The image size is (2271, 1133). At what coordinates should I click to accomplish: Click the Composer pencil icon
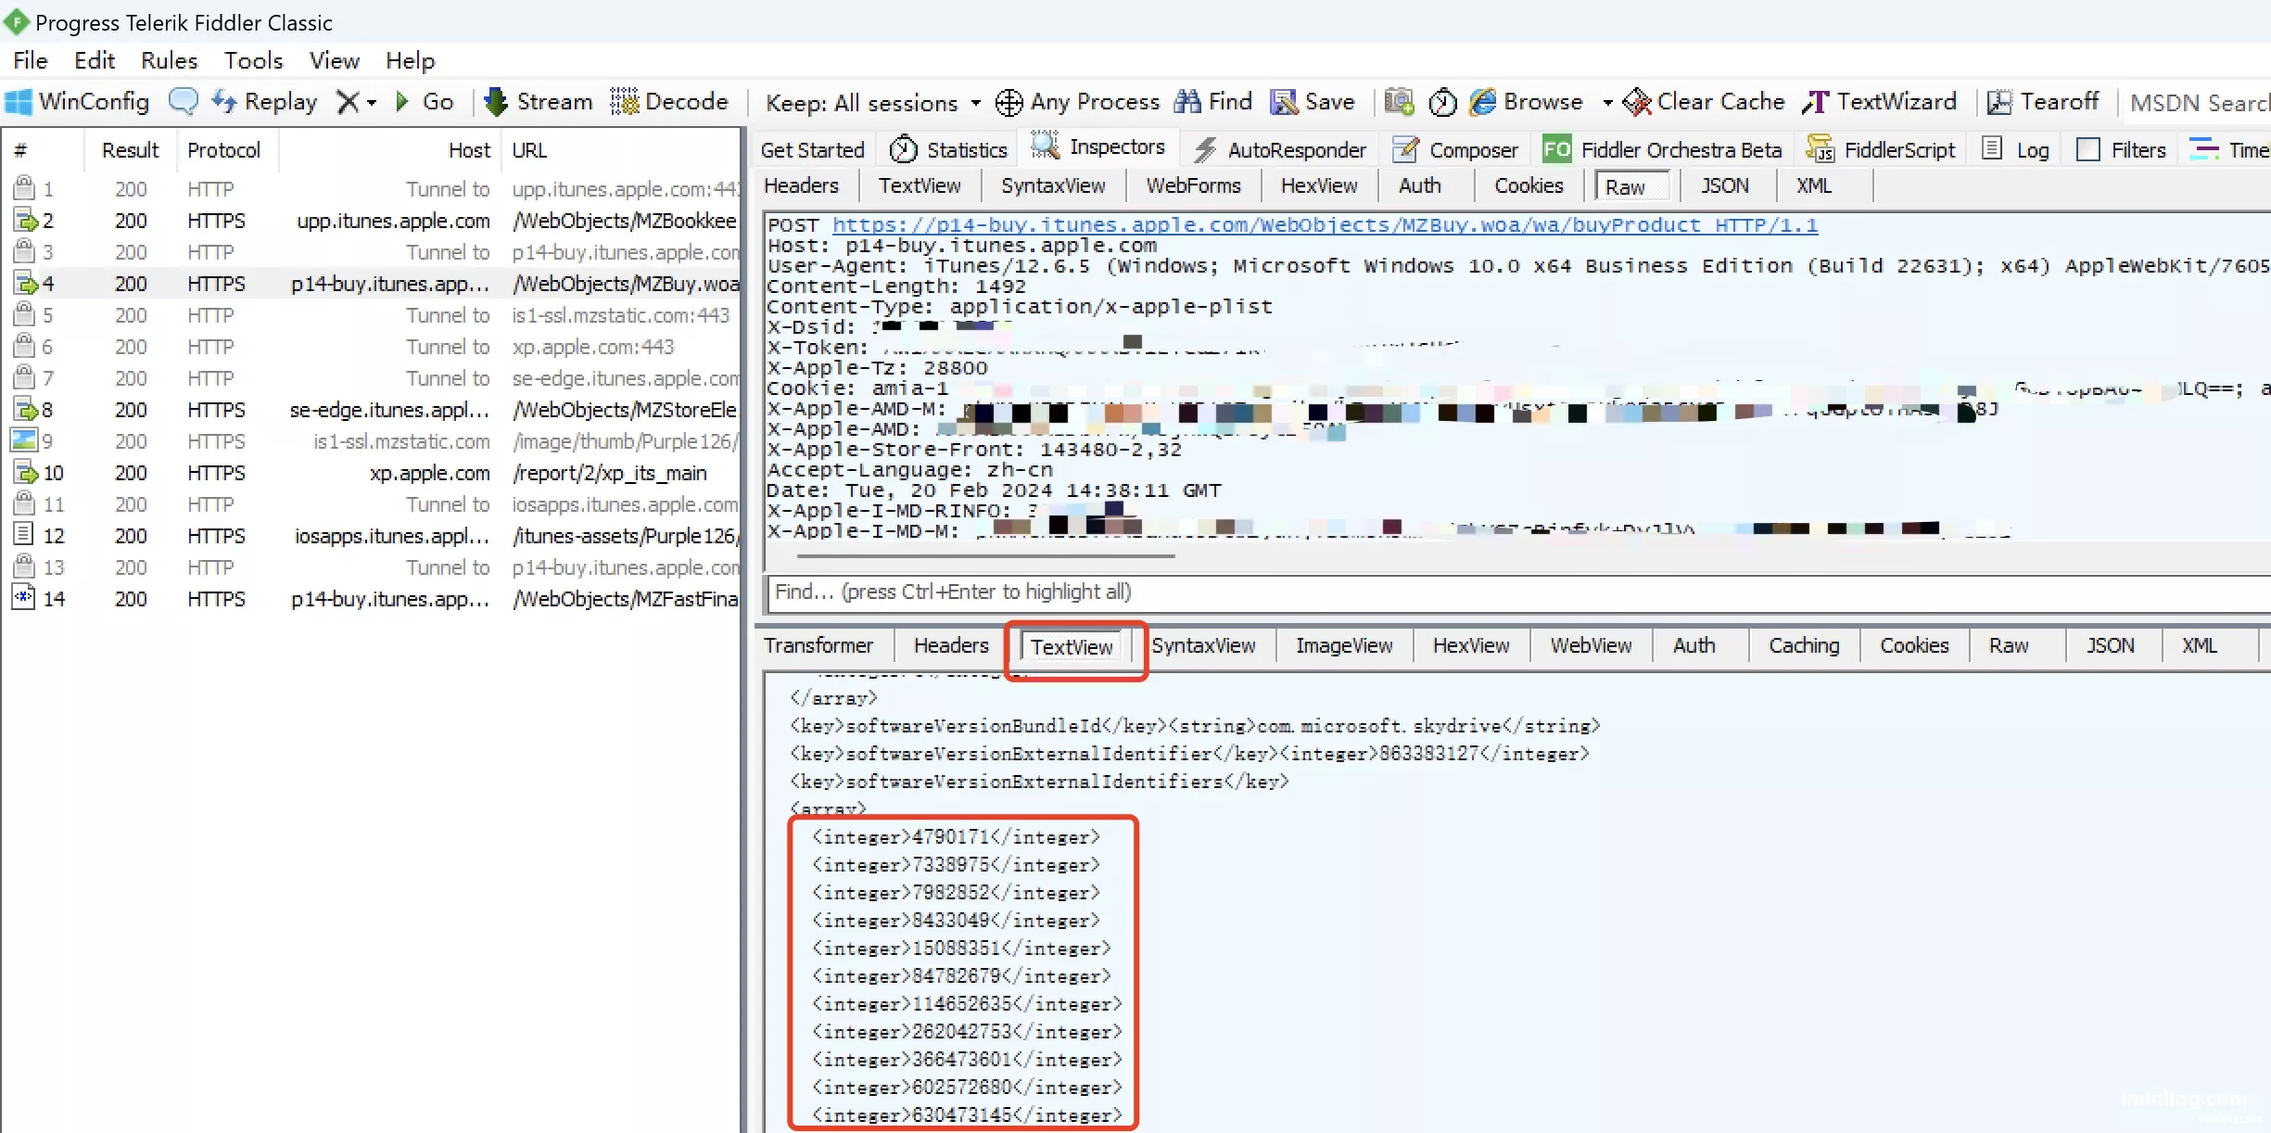tap(1406, 149)
